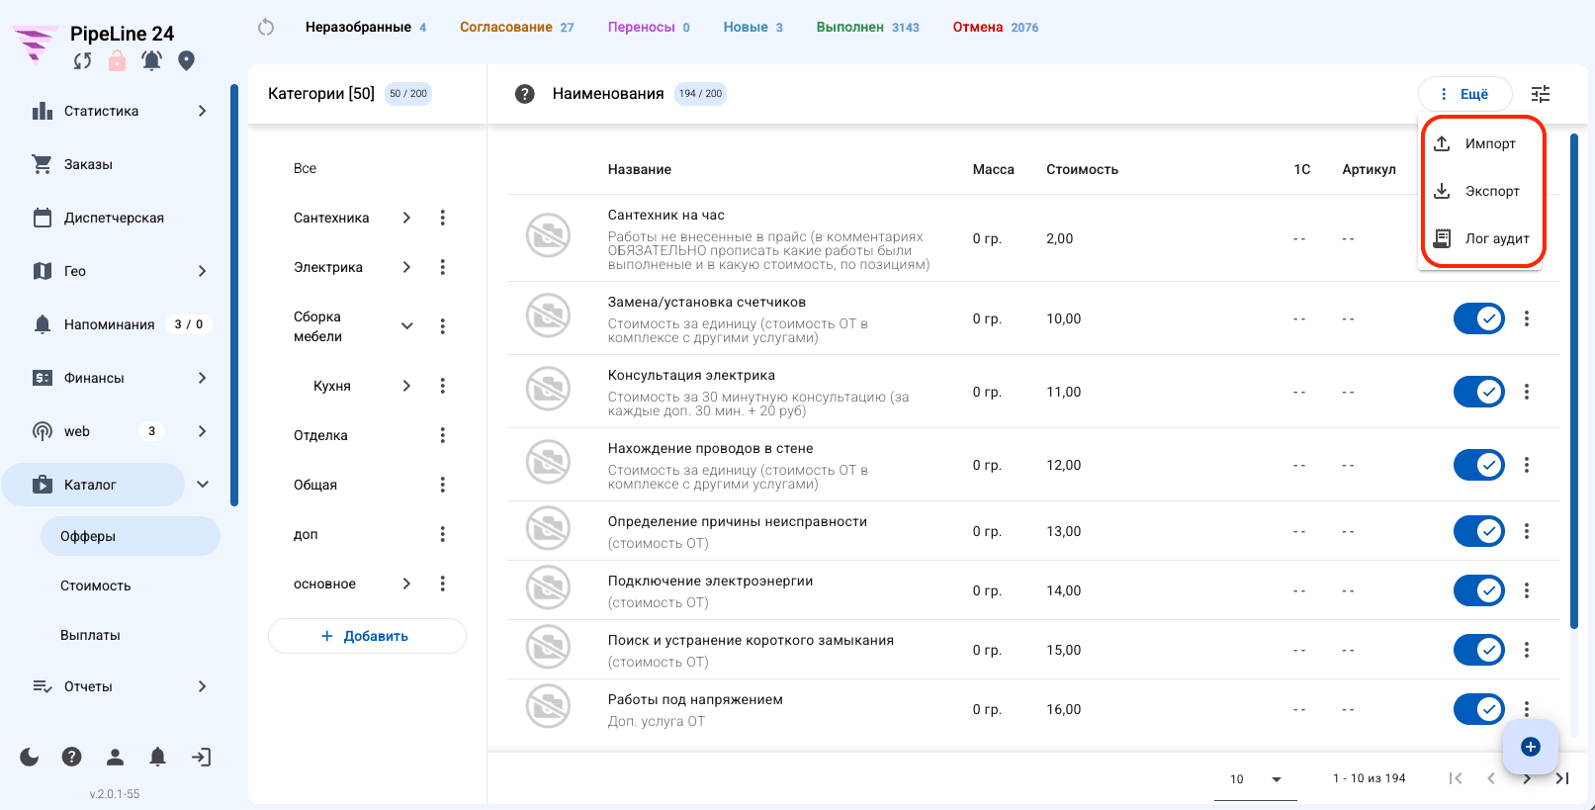This screenshot has height=810, width=1595.
Task: Open options menu for Сантехника category
Action: point(442,218)
